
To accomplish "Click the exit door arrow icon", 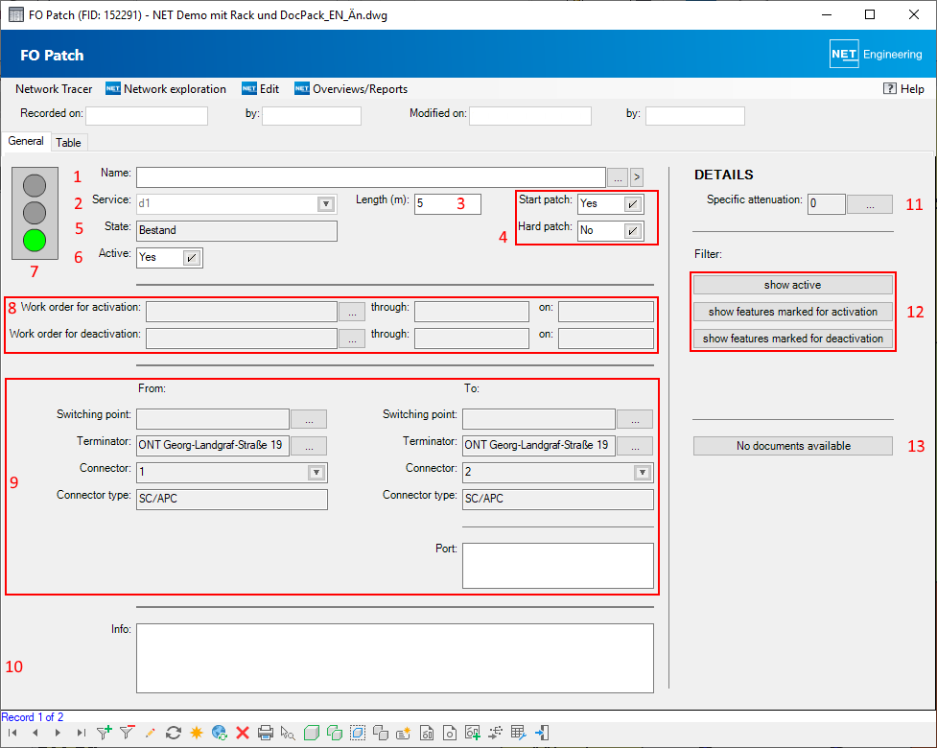I will click(542, 733).
